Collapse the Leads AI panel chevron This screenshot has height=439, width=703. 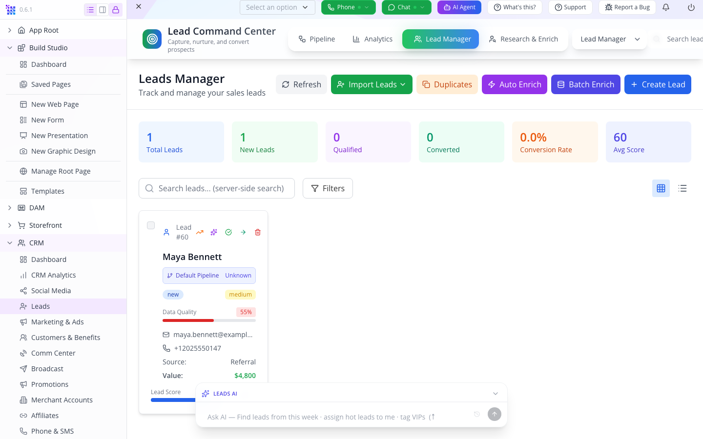click(496, 394)
